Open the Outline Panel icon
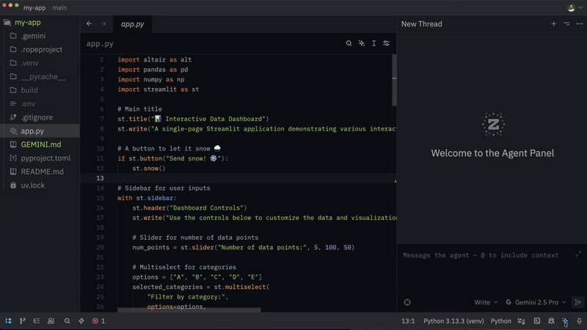 coord(36,321)
